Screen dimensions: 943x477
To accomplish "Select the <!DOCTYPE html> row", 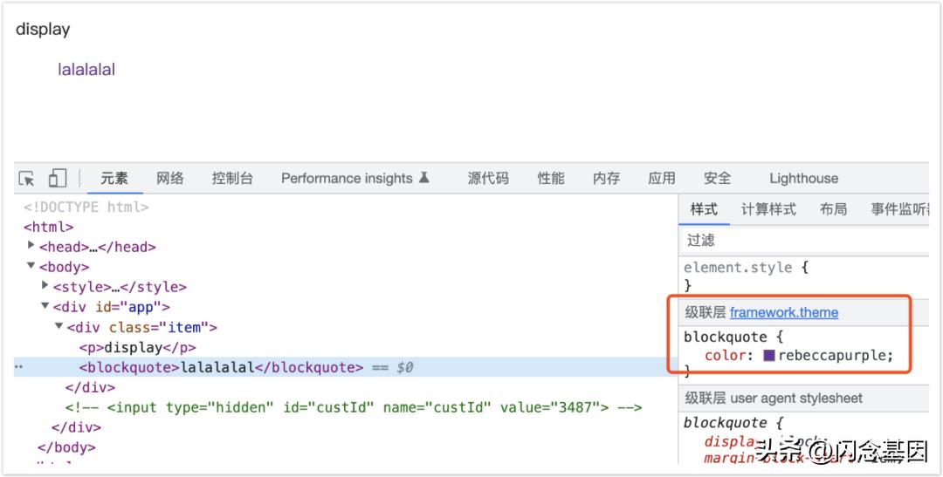I will point(86,208).
